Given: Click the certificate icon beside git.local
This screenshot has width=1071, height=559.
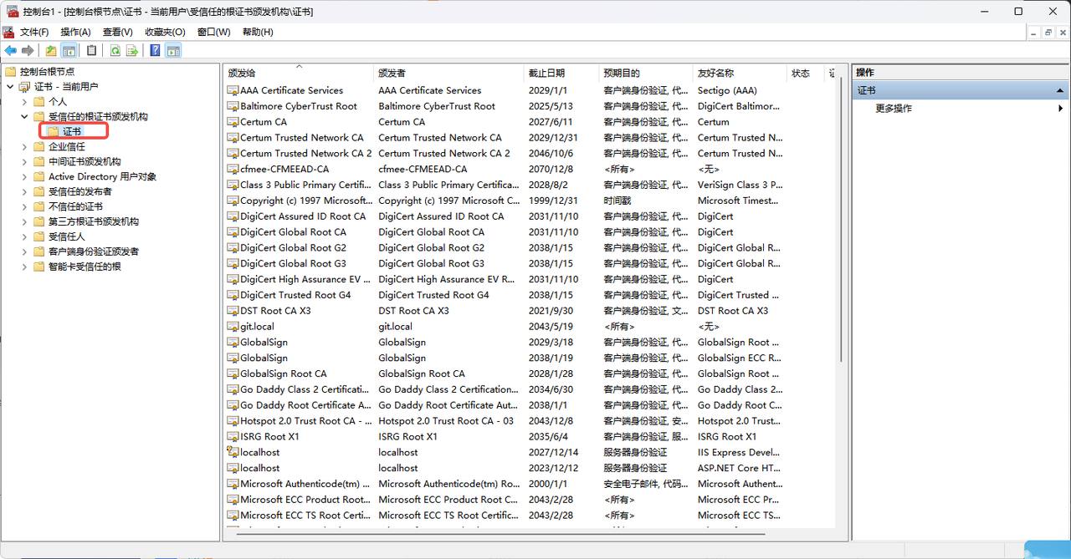Looking at the screenshot, I should click(233, 327).
